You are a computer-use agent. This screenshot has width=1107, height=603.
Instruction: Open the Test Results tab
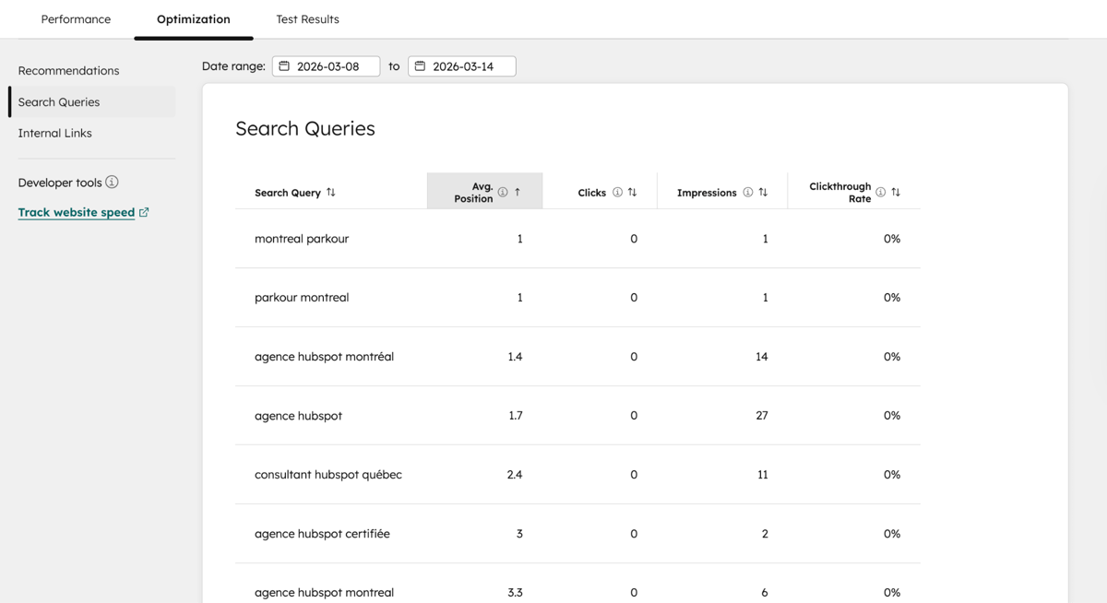[x=307, y=19]
